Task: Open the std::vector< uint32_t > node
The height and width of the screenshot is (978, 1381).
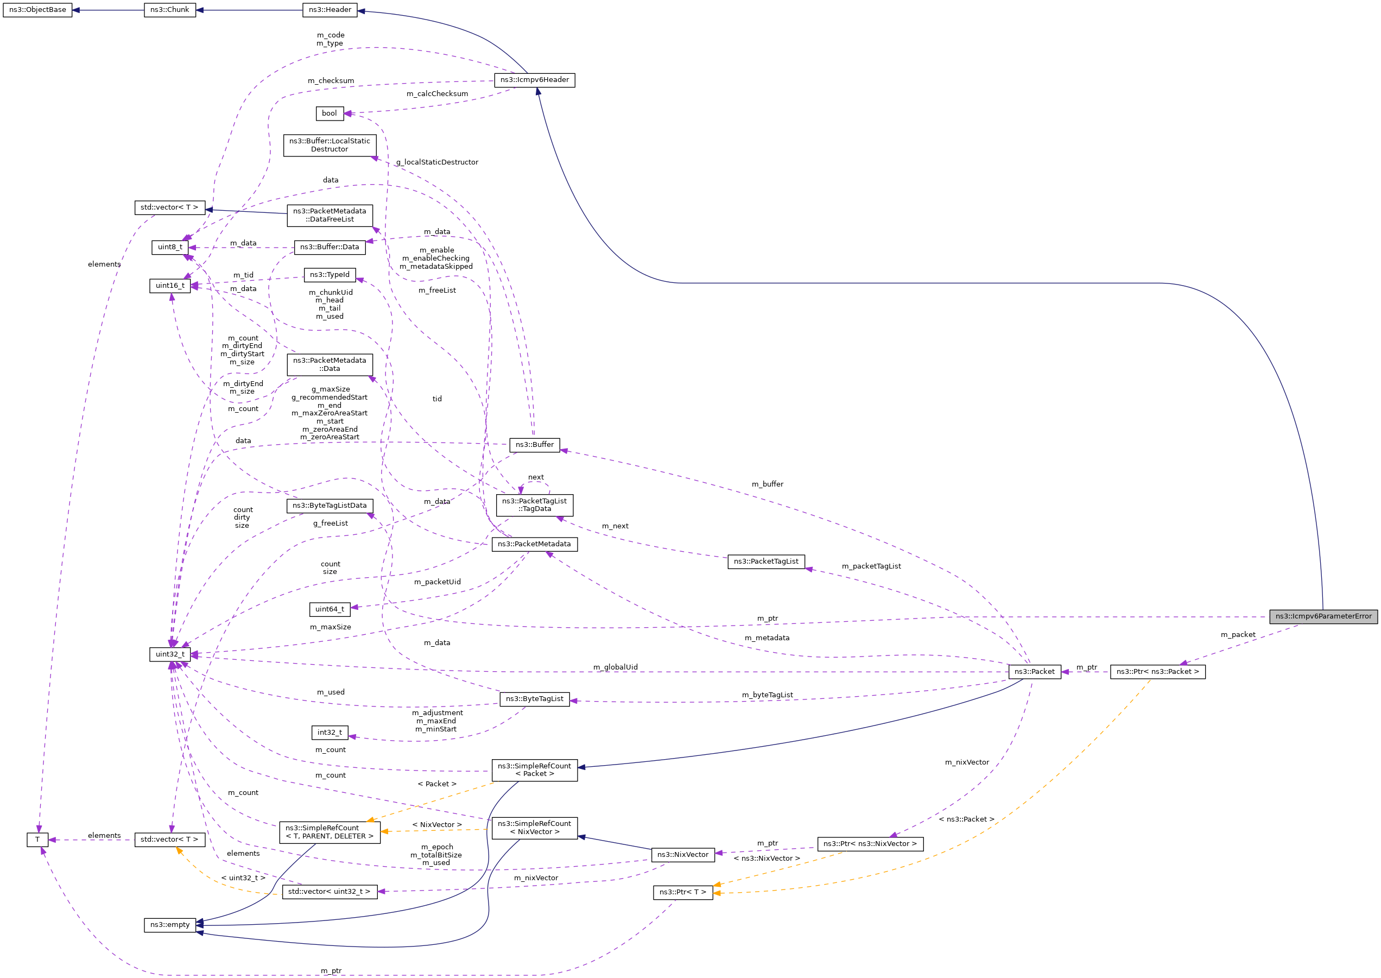Action: coord(330,892)
